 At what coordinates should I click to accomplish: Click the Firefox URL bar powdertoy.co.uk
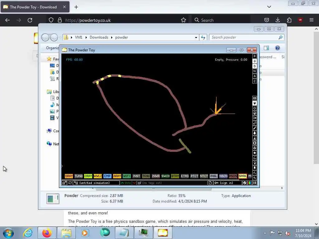point(122,20)
